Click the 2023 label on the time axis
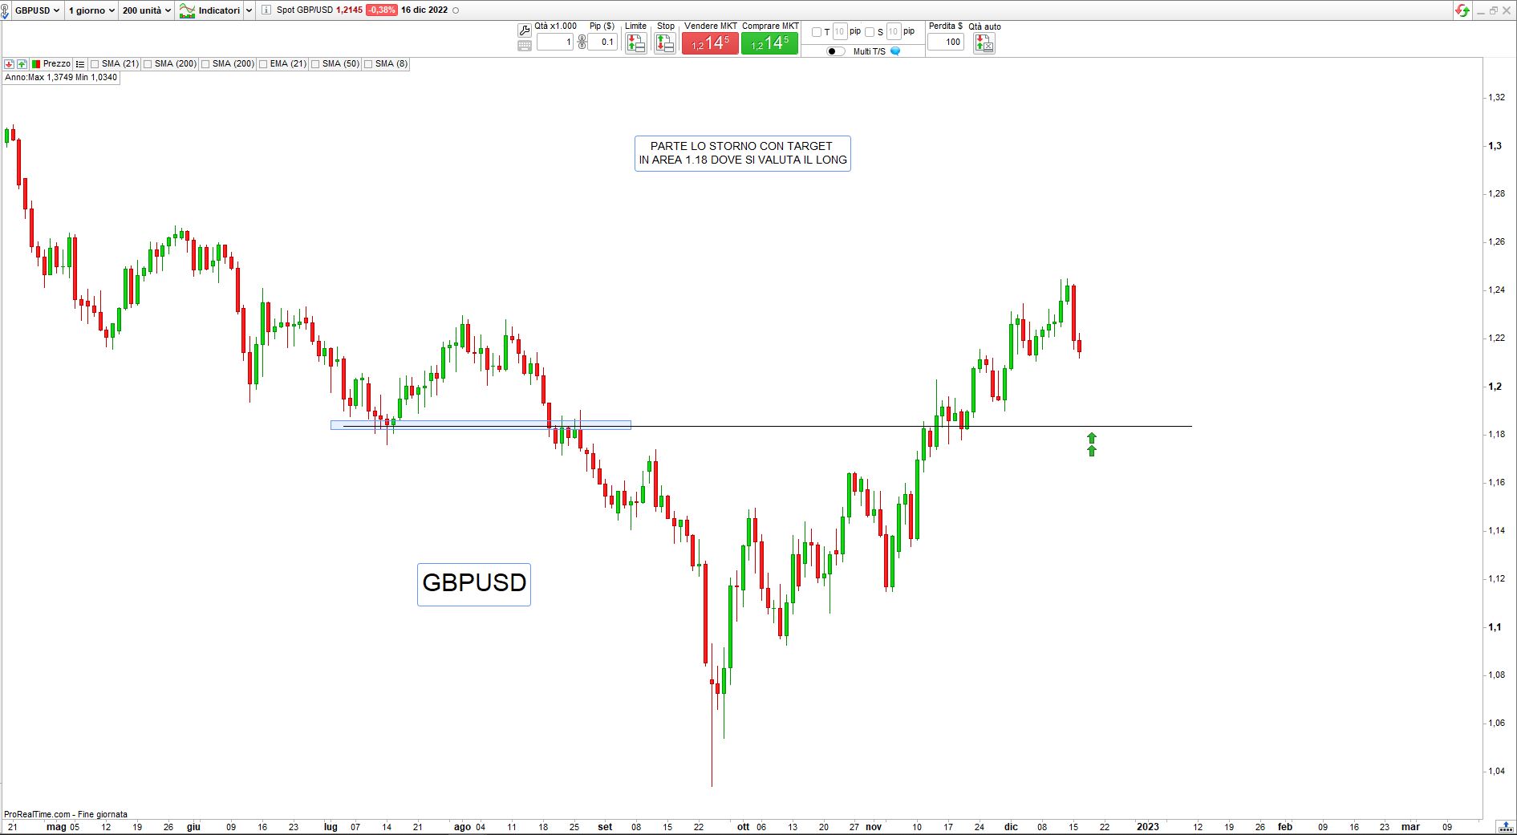This screenshot has height=835, width=1517. coord(1148,827)
